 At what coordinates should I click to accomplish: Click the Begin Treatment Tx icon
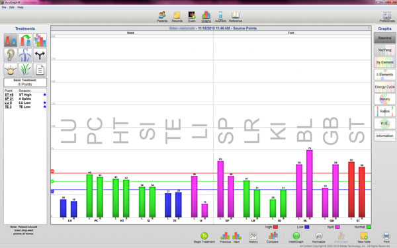click(204, 237)
